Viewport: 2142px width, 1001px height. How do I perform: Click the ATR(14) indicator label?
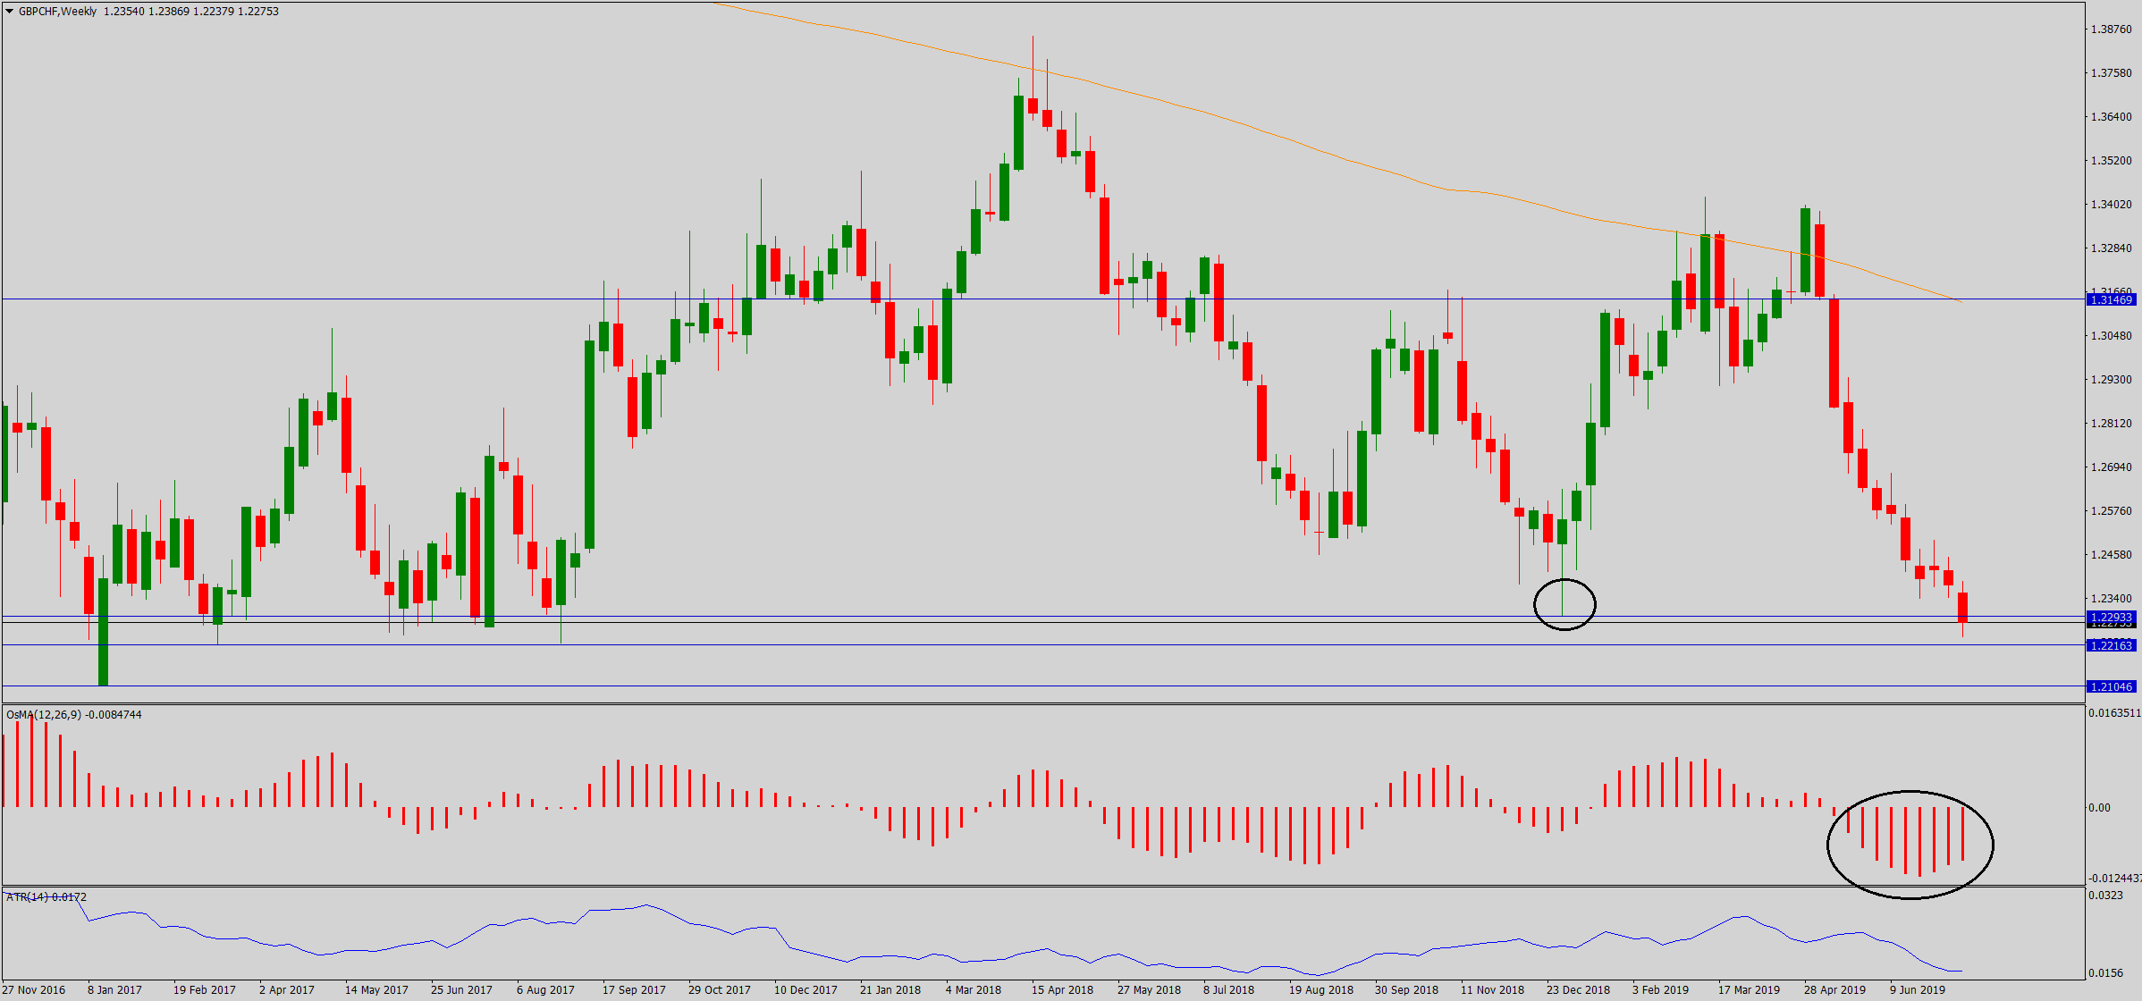click(x=27, y=897)
